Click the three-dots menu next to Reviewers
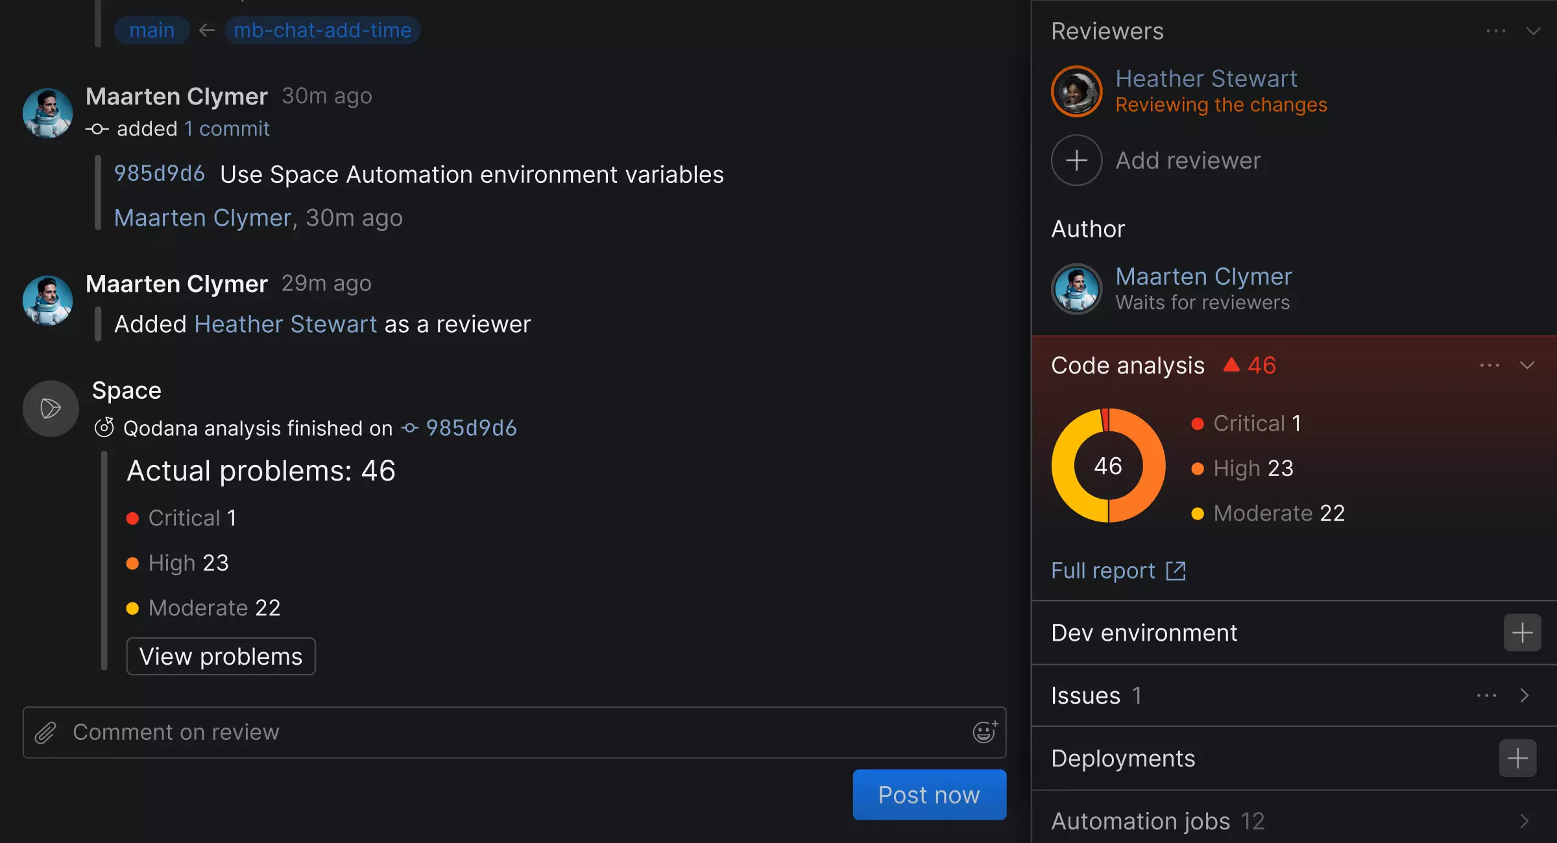 point(1496,31)
